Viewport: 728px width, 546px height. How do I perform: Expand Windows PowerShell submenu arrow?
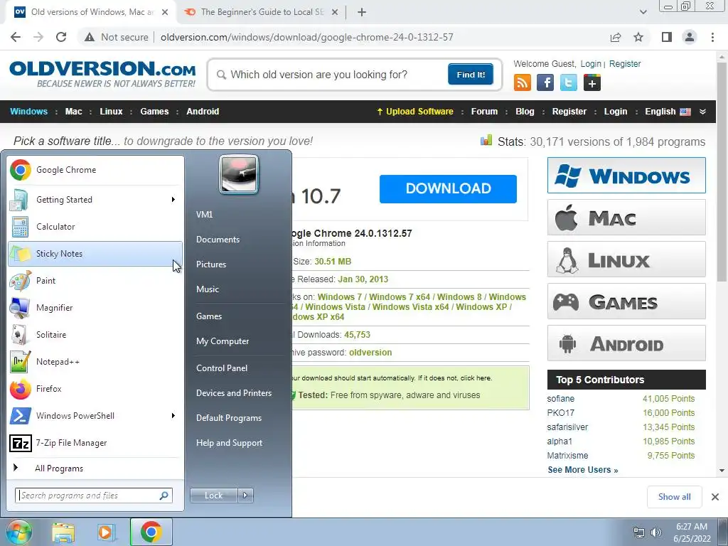pyautogui.click(x=173, y=415)
